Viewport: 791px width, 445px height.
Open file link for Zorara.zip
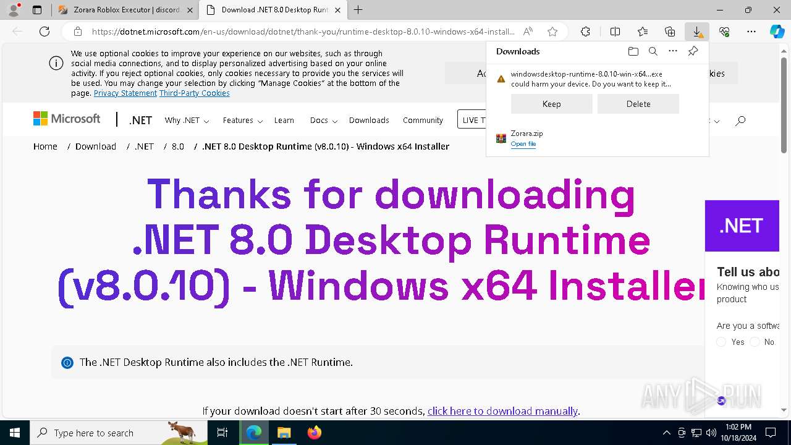523,144
